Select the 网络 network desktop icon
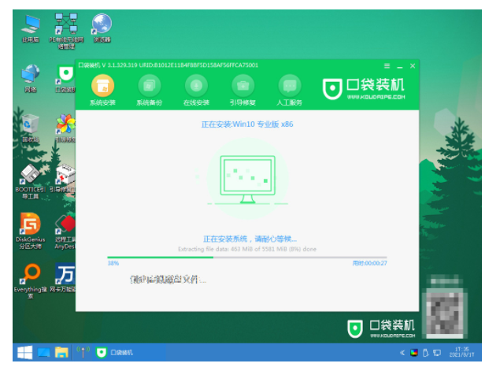The width and height of the screenshot is (500, 367). click(31, 78)
